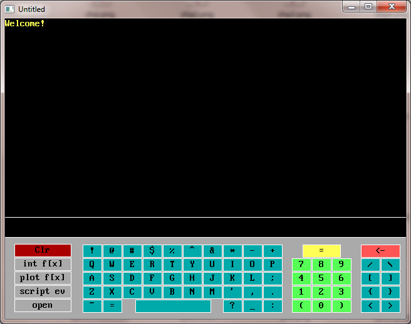Maximize the Untitled window

[368, 6]
